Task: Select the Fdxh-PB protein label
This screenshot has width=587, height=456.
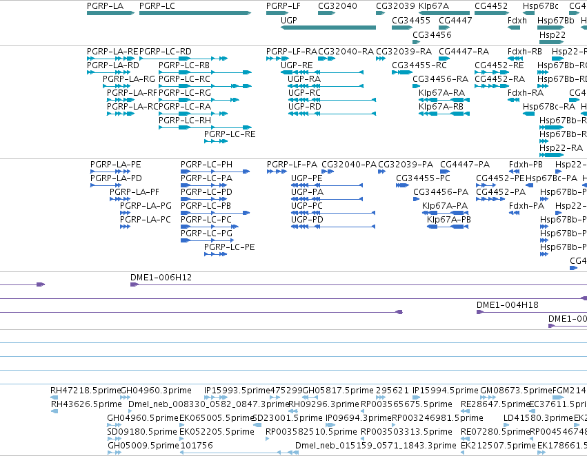Action: click(526, 165)
